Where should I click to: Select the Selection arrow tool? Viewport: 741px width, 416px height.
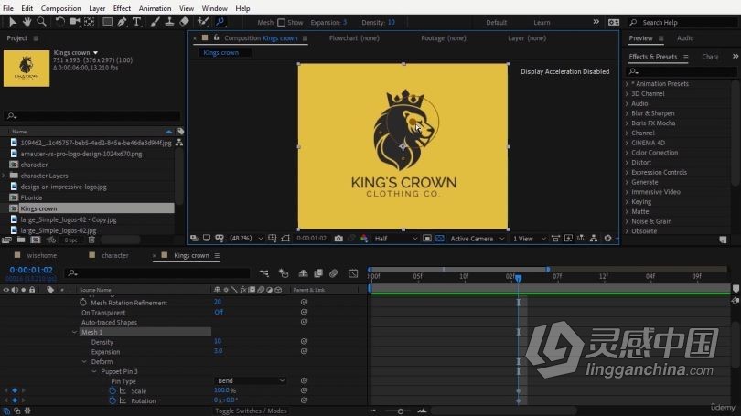coord(12,22)
